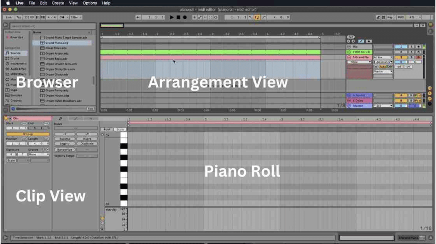Toggle the metronome button
This screenshot has width=436, height=244.
tap(62, 17)
